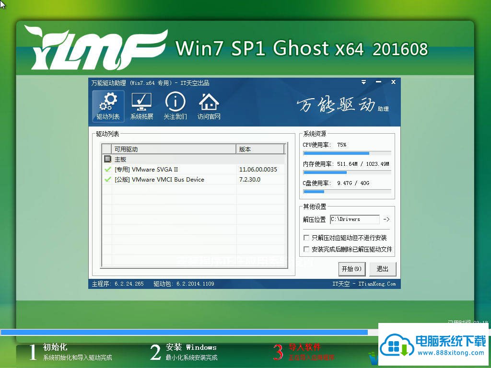Enable 安装完成后删除已解压驱动文件 checkbox
This screenshot has width=491, height=368.
pos(306,249)
